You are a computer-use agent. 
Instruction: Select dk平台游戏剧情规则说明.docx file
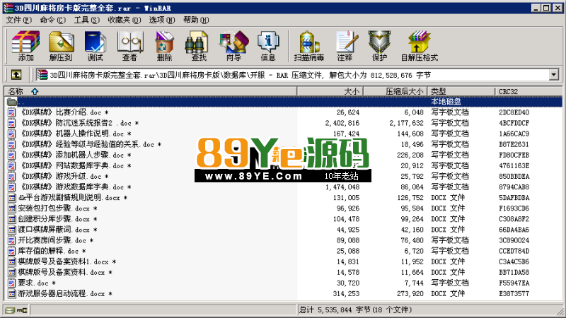[73, 198]
